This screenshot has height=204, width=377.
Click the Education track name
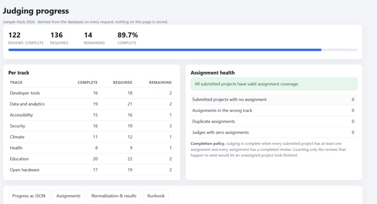[x=19, y=159]
